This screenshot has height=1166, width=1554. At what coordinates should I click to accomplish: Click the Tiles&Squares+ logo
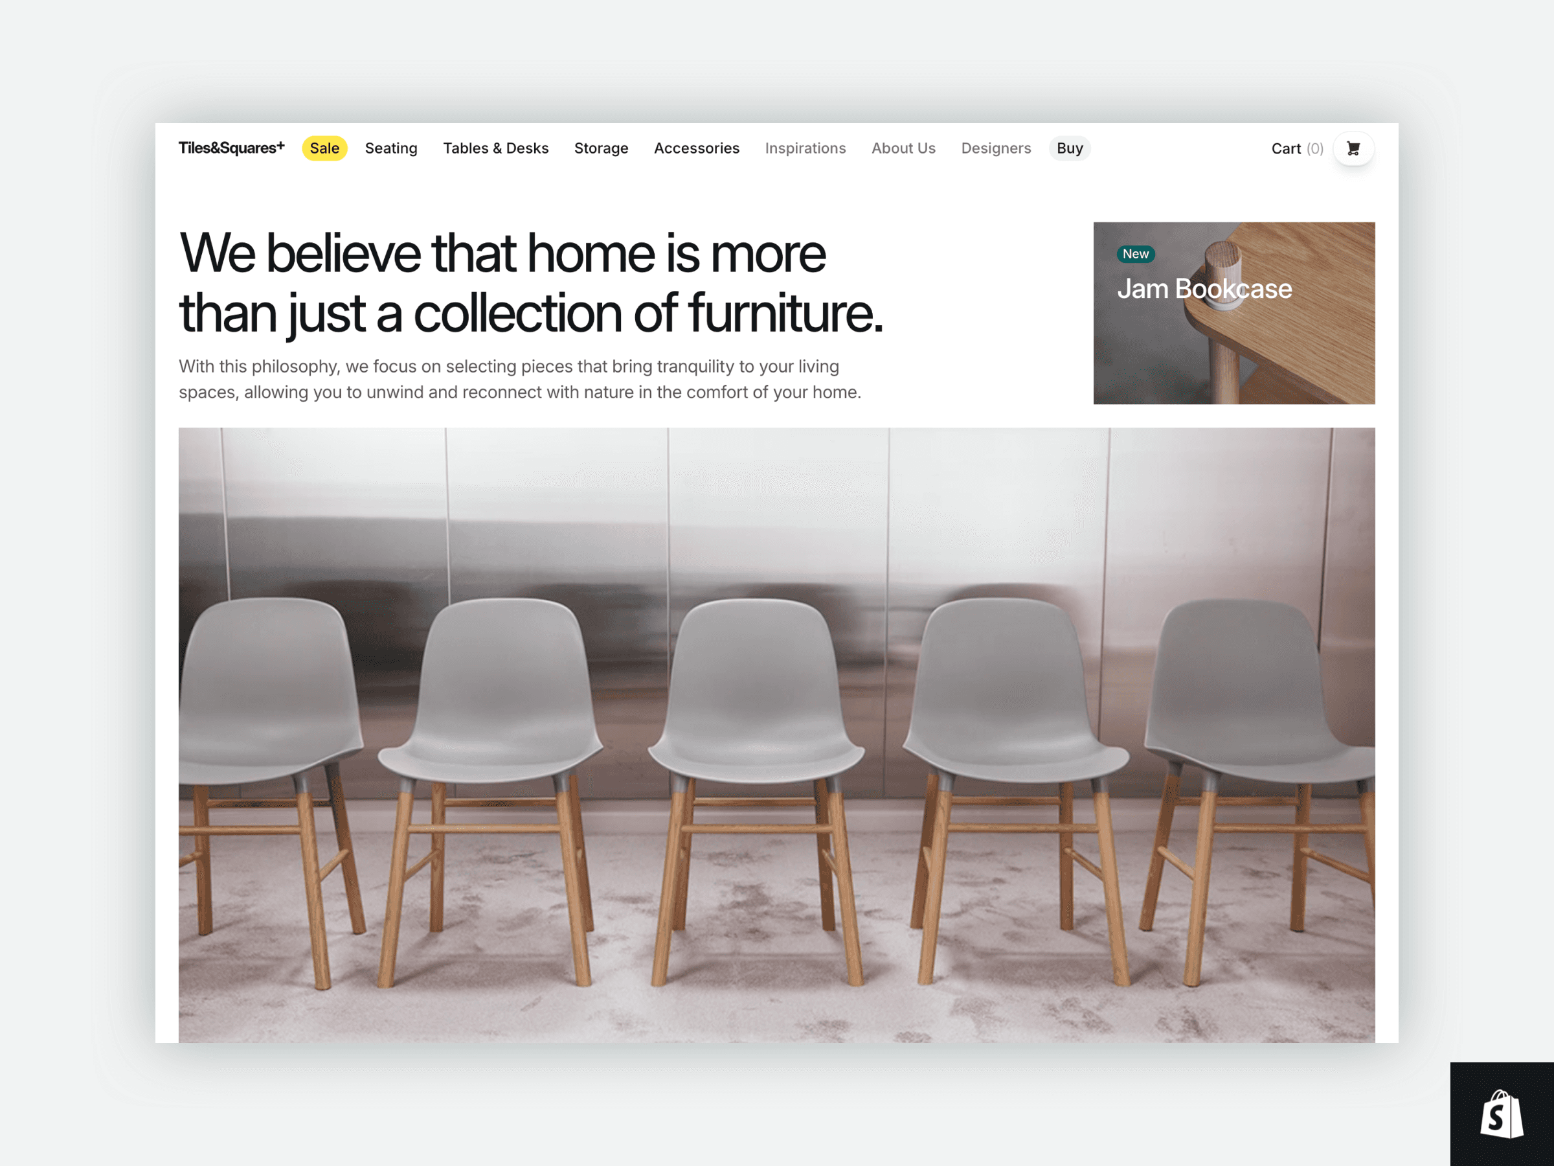[x=231, y=148]
